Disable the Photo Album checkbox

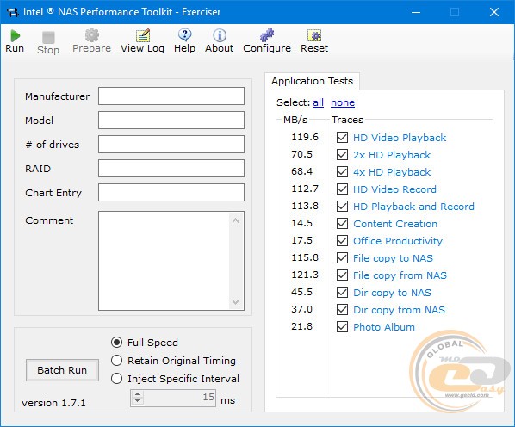pos(342,326)
